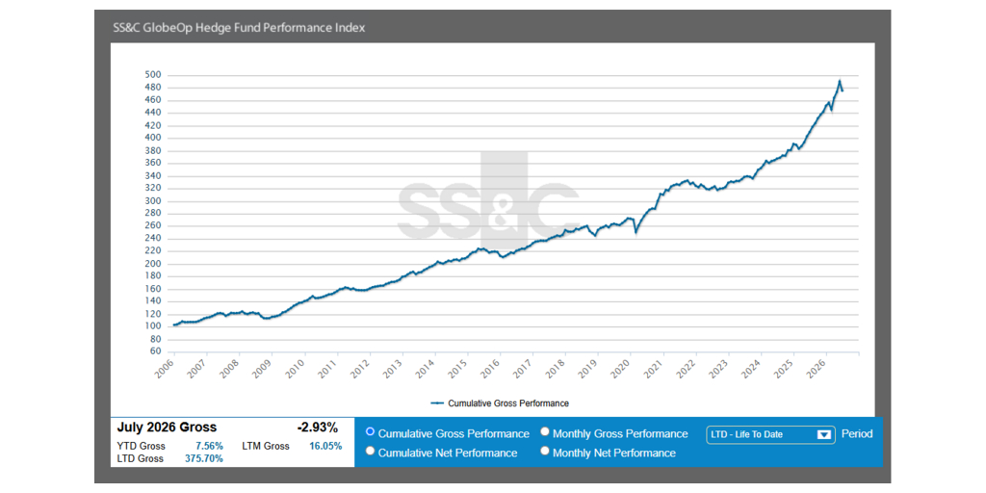Click the chart line's starting point at 2006
Viewport: 986px width, 493px height.
pyautogui.click(x=173, y=325)
